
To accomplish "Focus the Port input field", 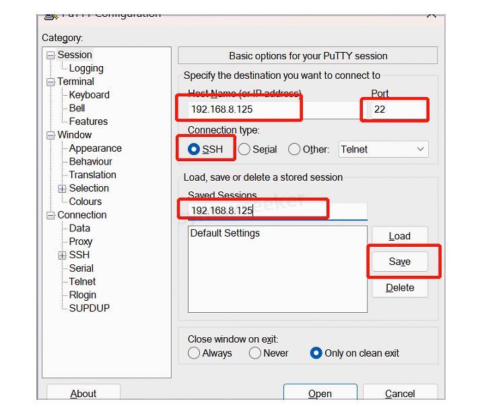I will pyautogui.click(x=400, y=109).
